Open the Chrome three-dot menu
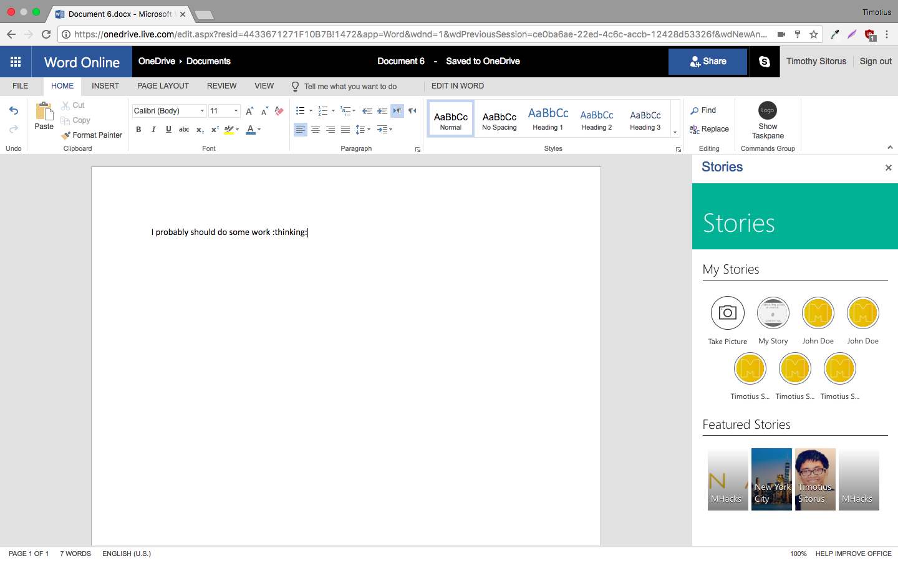The width and height of the screenshot is (898, 561). 887,34
